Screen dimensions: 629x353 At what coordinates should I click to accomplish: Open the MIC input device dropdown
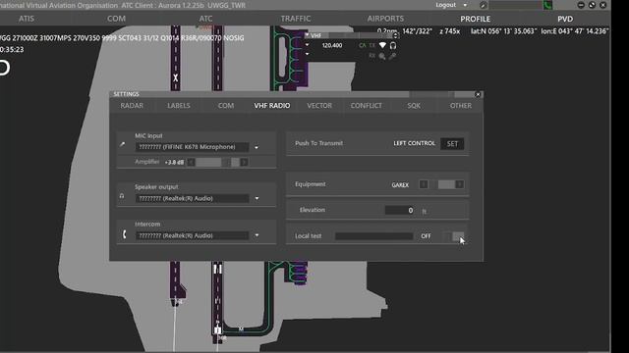(257, 148)
